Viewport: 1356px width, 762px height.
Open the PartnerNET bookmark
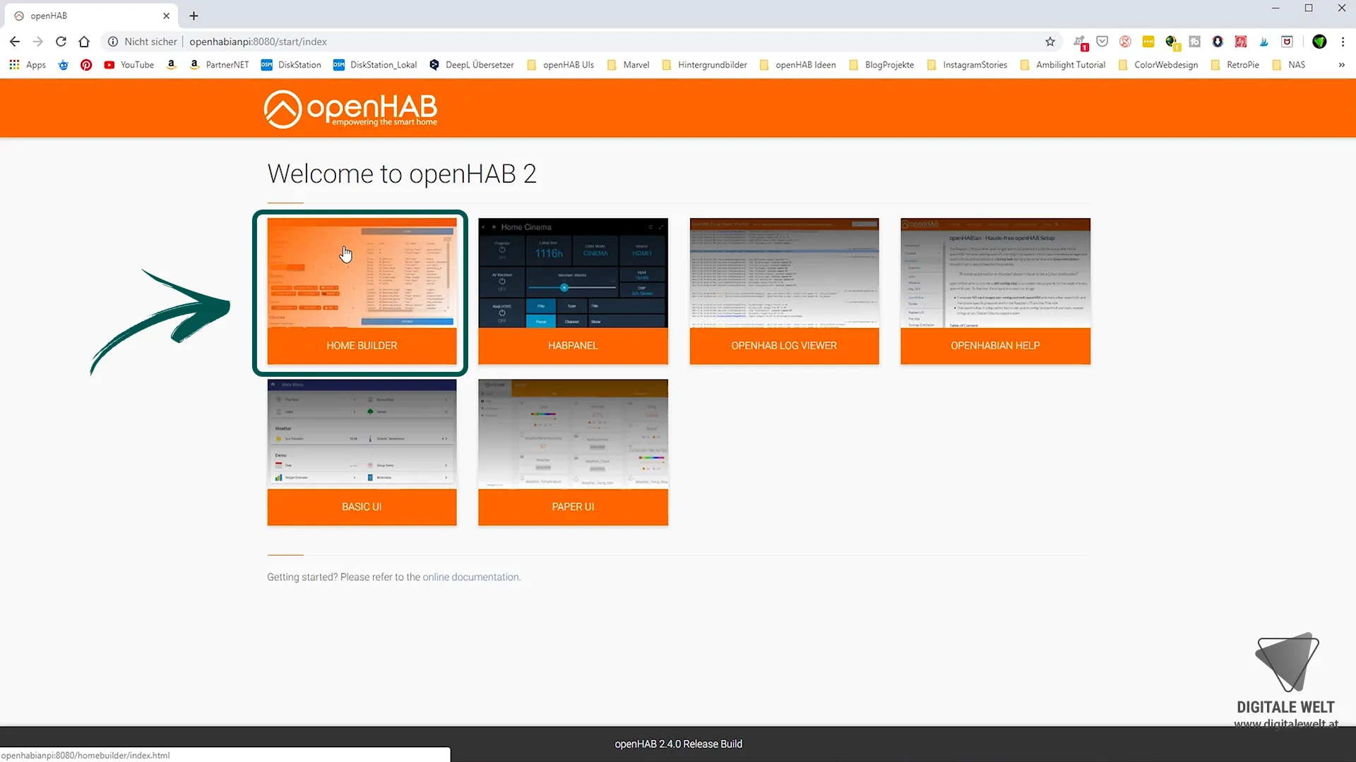(219, 65)
